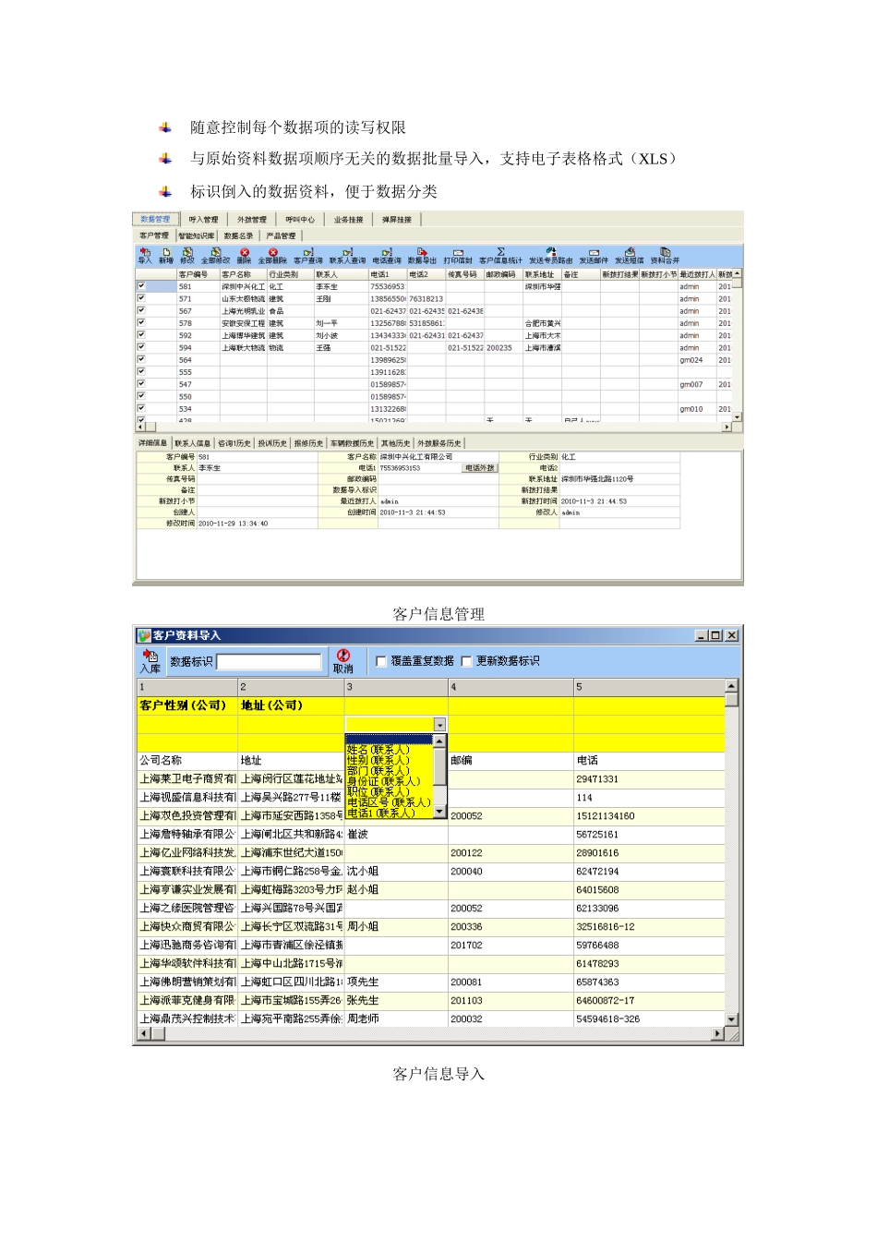
Task: Open 客户信息统计 customer statistics
Action: pyautogui.click(x=500, y=256)
